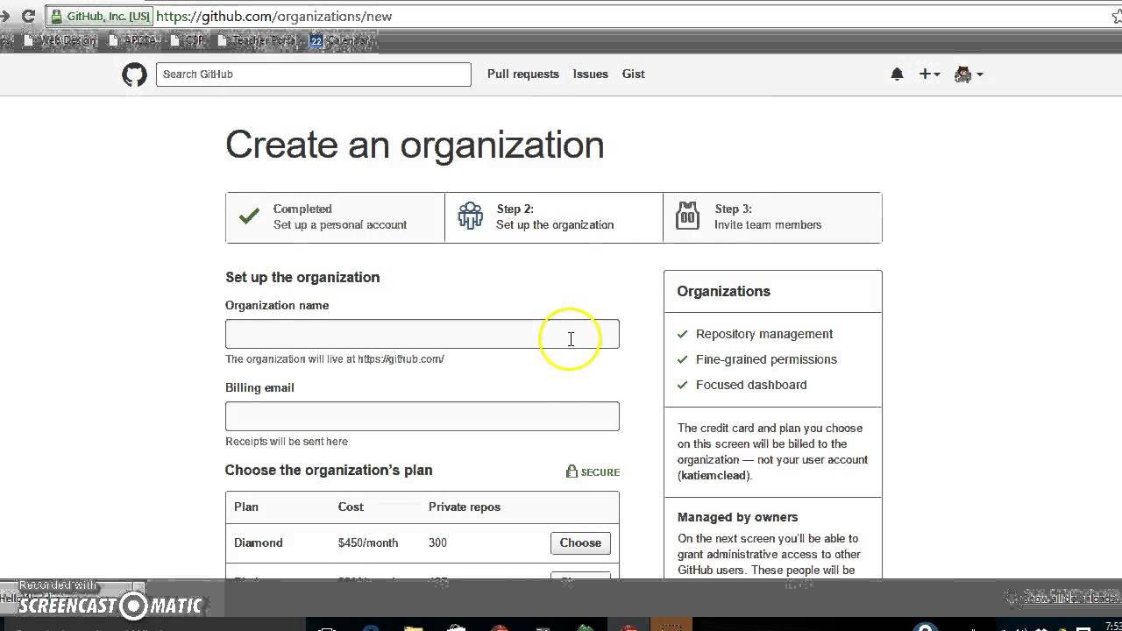Click the 'Choose the organization's plan' heading
The height and width of the screenshot is (631, 1122).
click(x=329, y=471)
